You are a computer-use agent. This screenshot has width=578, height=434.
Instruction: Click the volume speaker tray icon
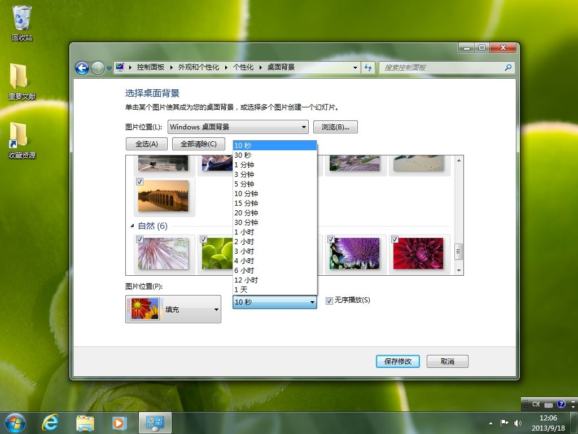point(518,423)
